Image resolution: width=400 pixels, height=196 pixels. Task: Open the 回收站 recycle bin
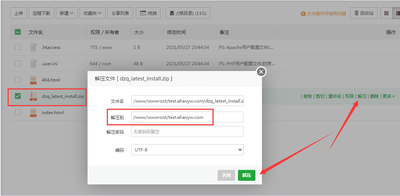click(364, 13)
